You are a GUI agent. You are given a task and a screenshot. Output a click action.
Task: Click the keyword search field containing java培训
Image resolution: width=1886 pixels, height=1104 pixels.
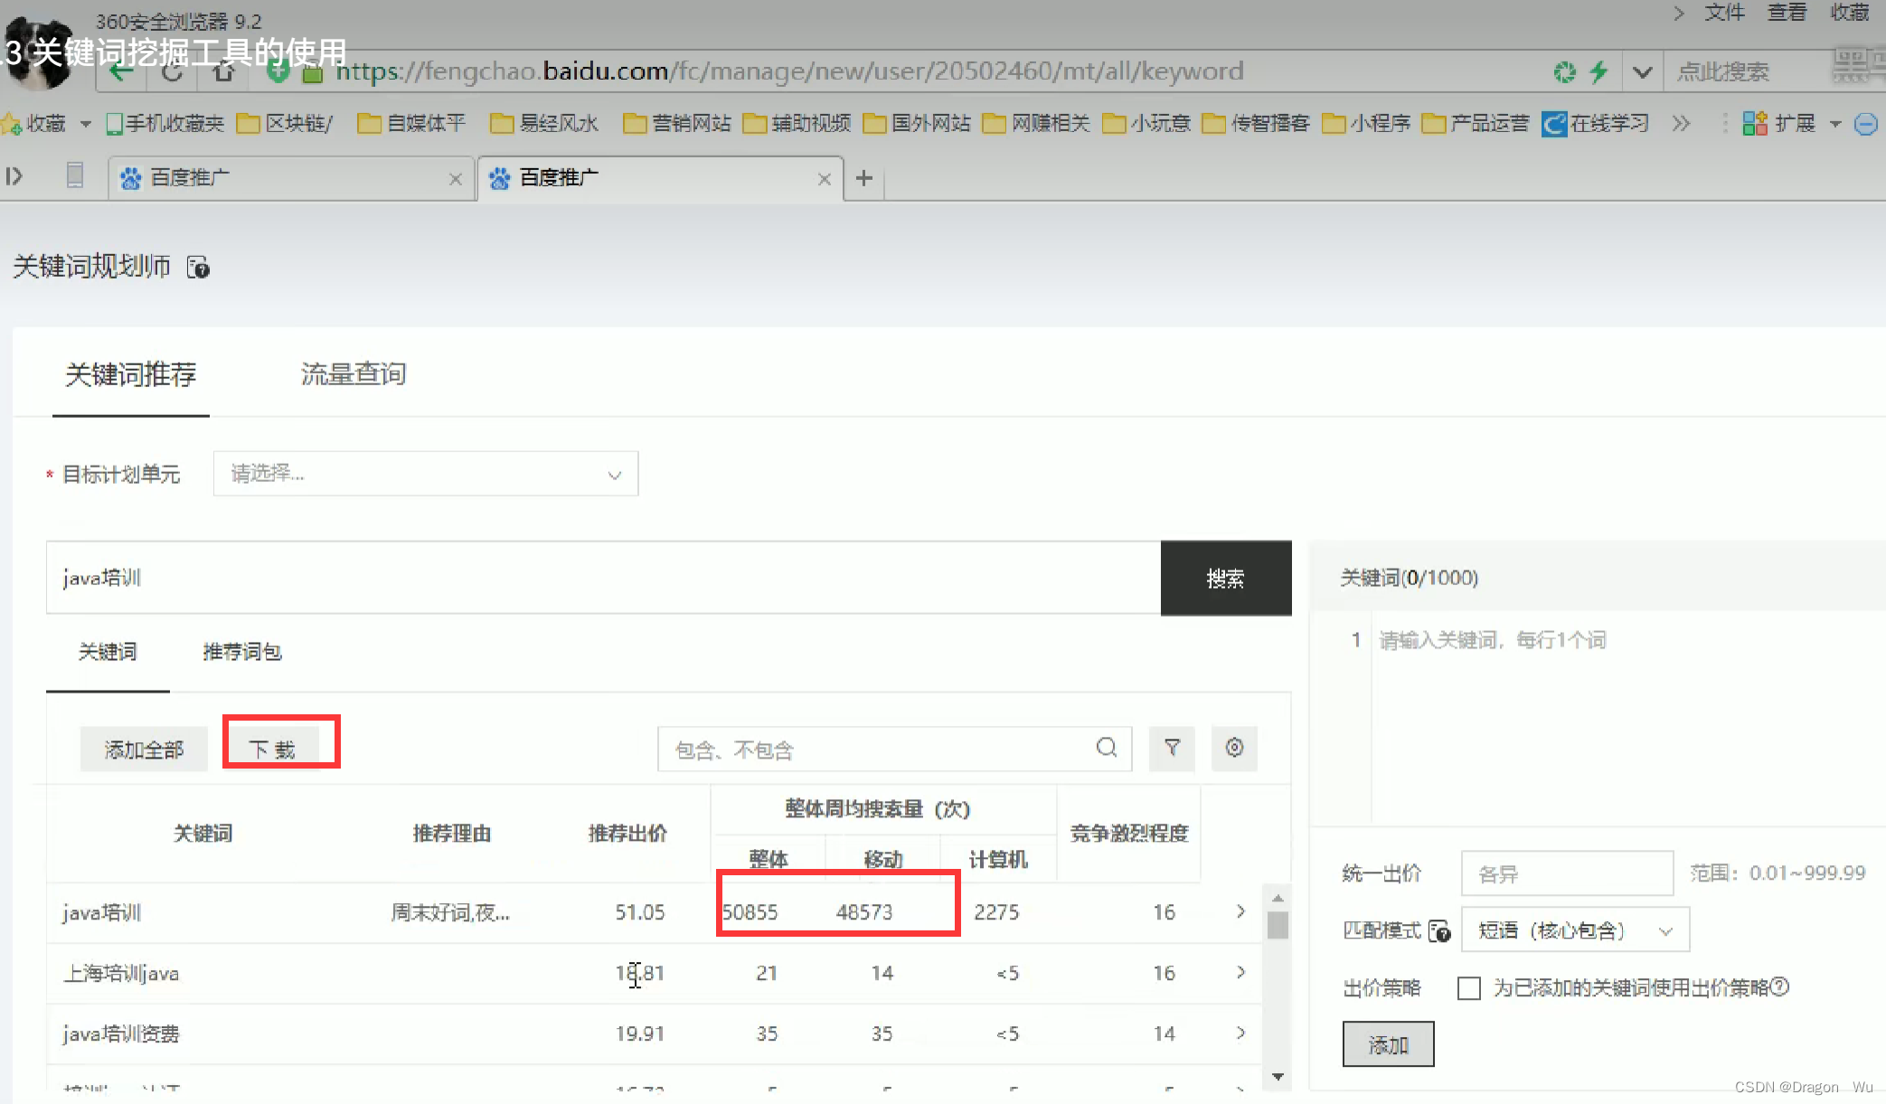603,578
